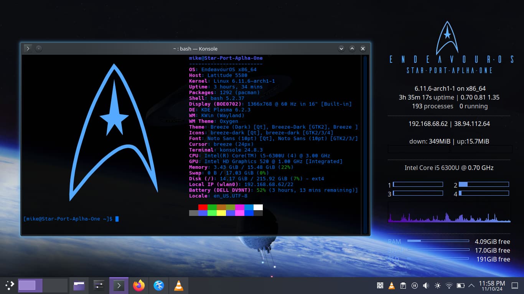Image resolution: width=524 pixels, height=294 pixels.
Task: Click the "GPU: Intel HD Graphics 520" line
Action: tap(266, 162)
